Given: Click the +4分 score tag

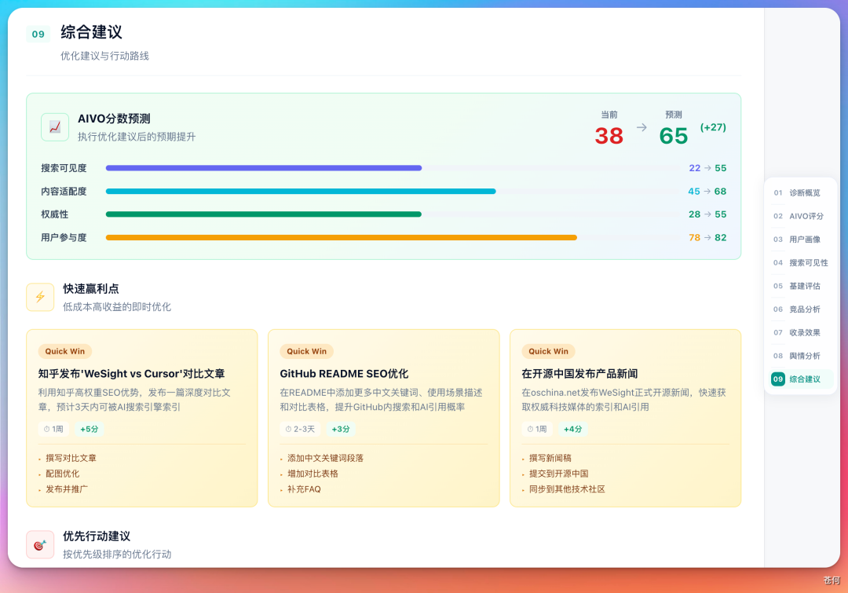Looking at the screenshot, I should [x=572, y=429].
